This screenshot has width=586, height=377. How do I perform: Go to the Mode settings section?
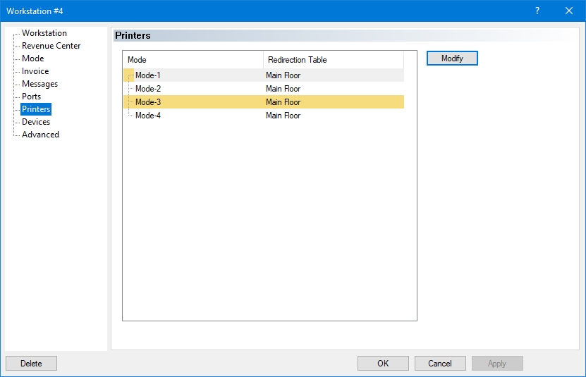[32, 58]
